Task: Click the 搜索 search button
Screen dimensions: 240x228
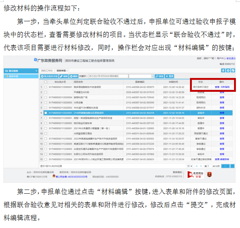Action: [x=159, y=76]
